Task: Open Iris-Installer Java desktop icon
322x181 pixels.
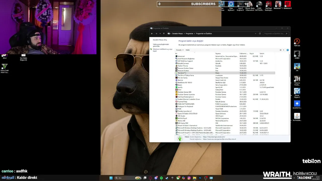Action: pos(297,117)
